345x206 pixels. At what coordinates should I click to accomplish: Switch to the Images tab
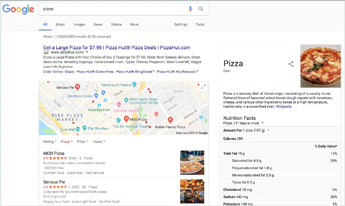coord(79,24)
